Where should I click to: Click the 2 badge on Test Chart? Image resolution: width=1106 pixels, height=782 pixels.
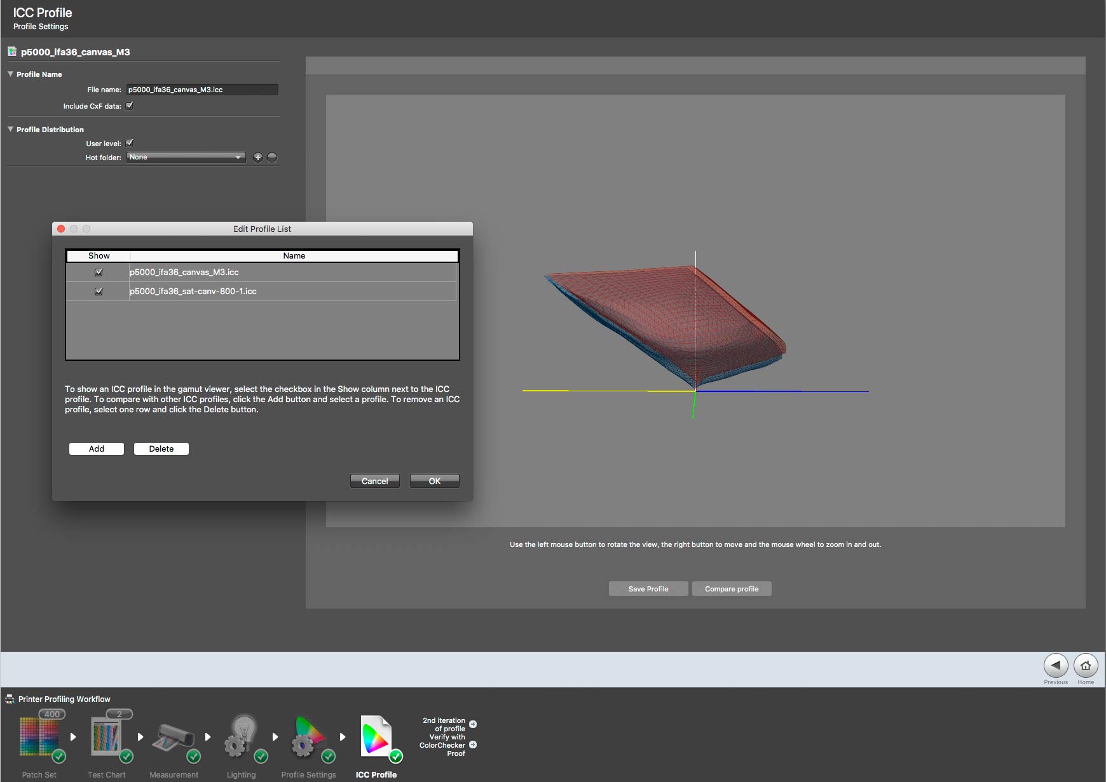(x=119, y=714)
